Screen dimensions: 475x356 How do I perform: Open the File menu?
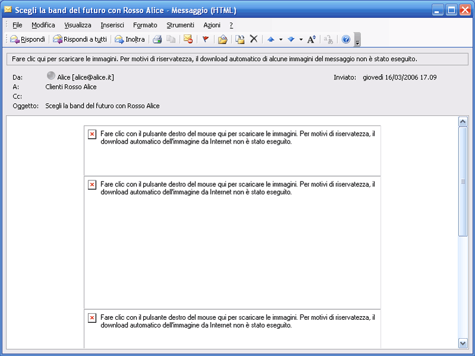(x=17, y=25)
